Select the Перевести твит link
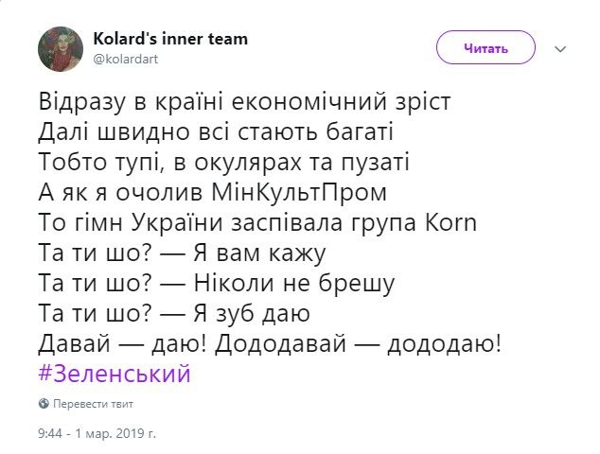 (x=93, y=404)
